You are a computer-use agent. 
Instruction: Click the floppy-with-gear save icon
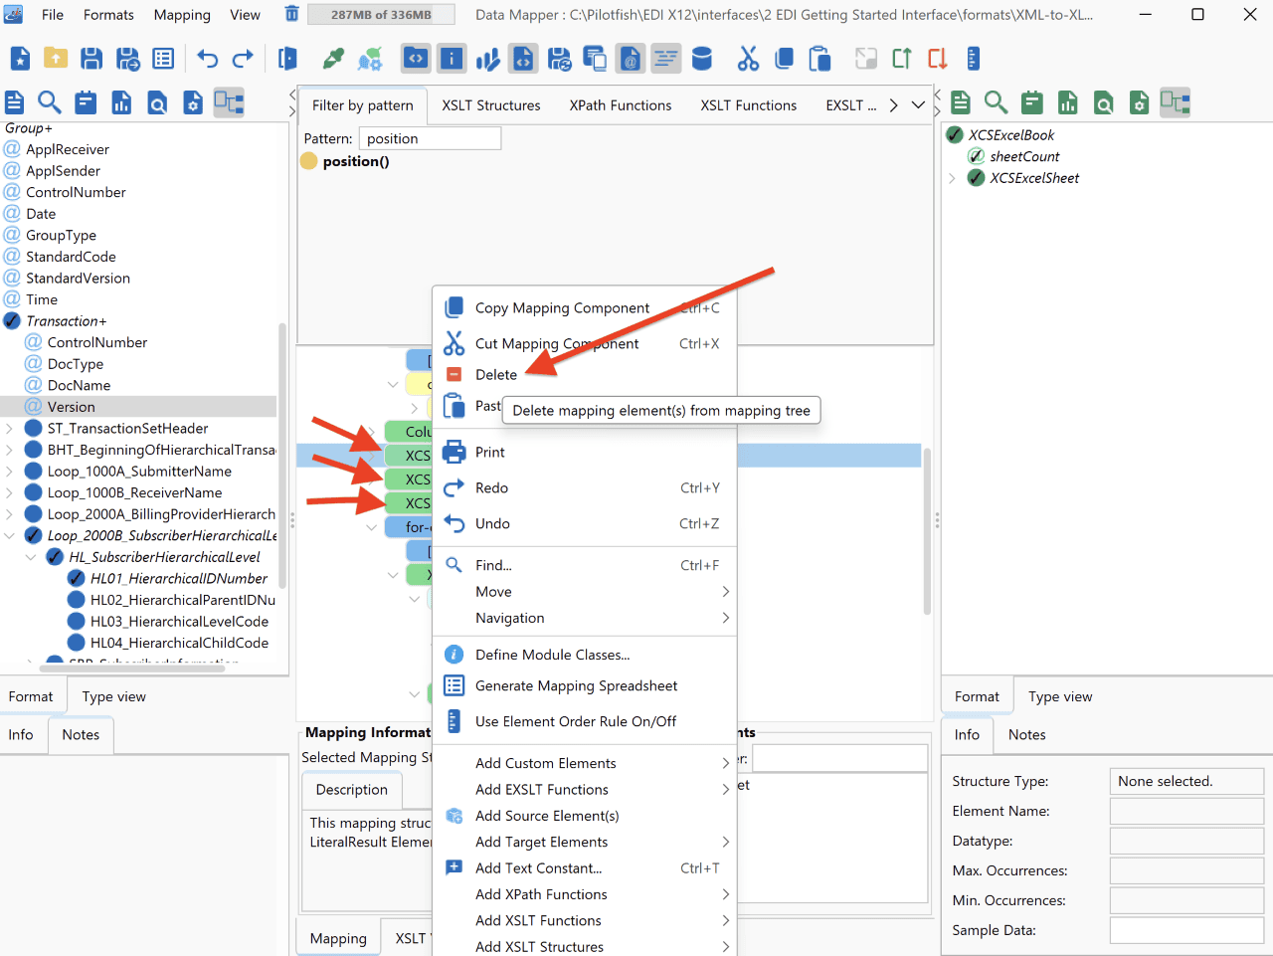point(559,59)
